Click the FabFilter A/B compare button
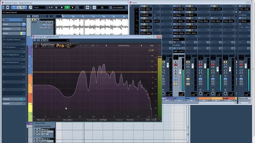 tap(93, 46)
